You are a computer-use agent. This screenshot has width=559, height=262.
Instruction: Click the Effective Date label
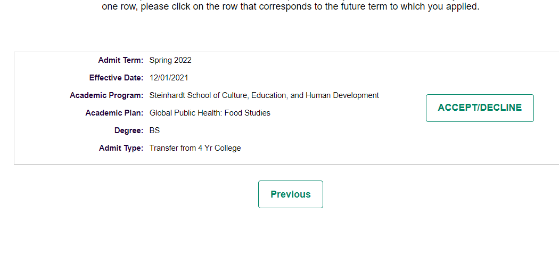coord(116,78)
